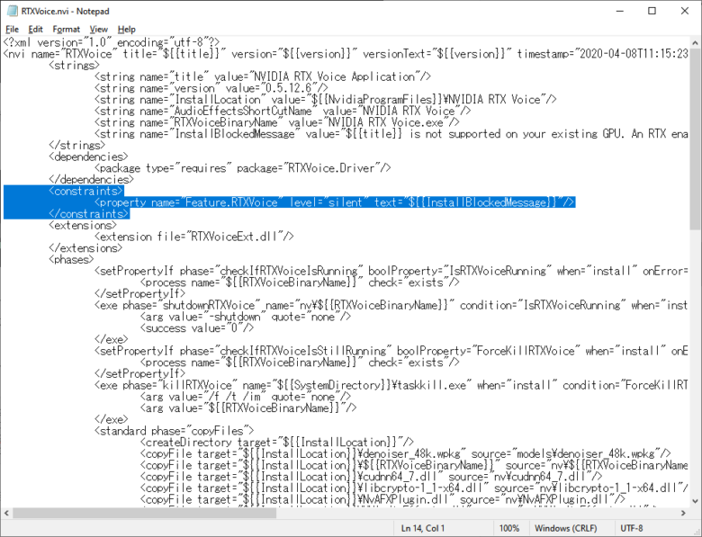This screenshot has width=702, height=537.
Task: Maximize the Notepad window
Action: 652,11
